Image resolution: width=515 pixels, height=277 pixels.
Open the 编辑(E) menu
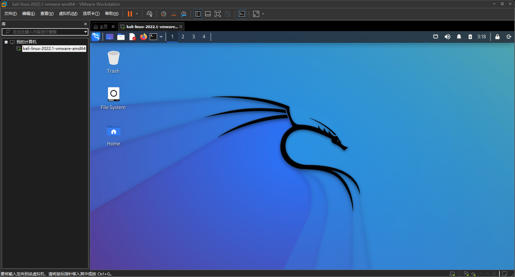click(29, 14)
